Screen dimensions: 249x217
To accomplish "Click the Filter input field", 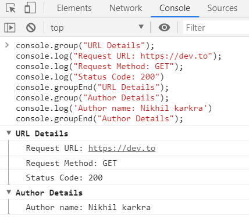I will point(216,28).
